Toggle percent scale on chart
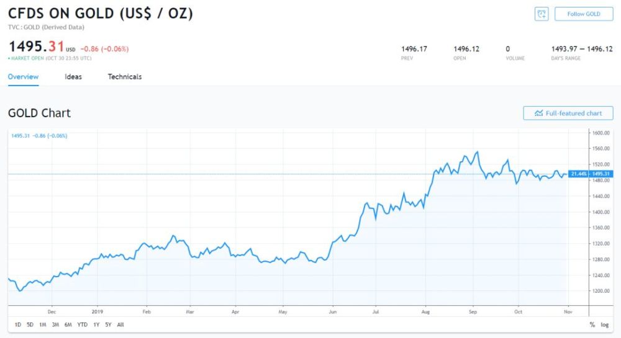 pos(592,324)
